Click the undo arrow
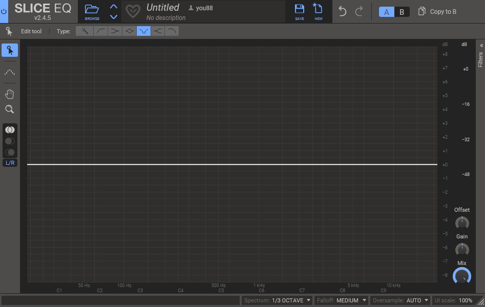 click(343, 11)
